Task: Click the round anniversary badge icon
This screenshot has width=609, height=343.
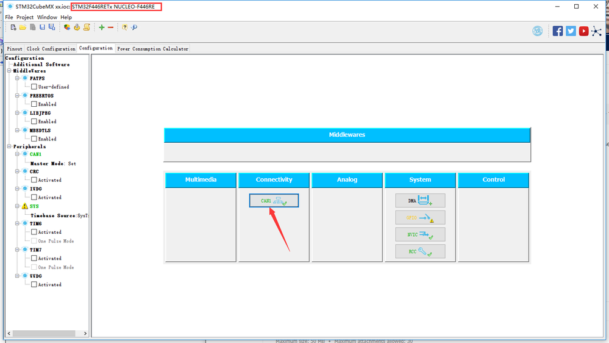Action: pos(538,31)
